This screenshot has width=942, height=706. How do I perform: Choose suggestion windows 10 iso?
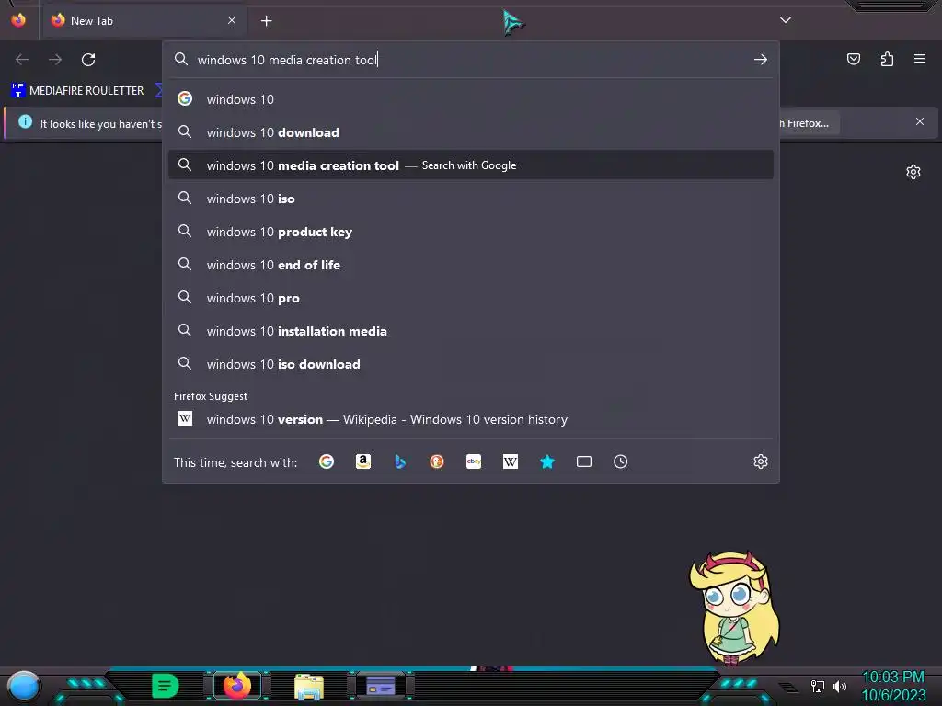[471, 199]
